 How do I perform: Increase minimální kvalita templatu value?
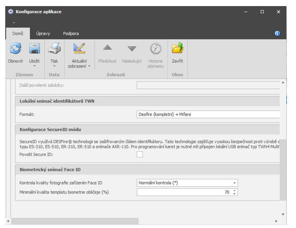(x=235, y=190)
